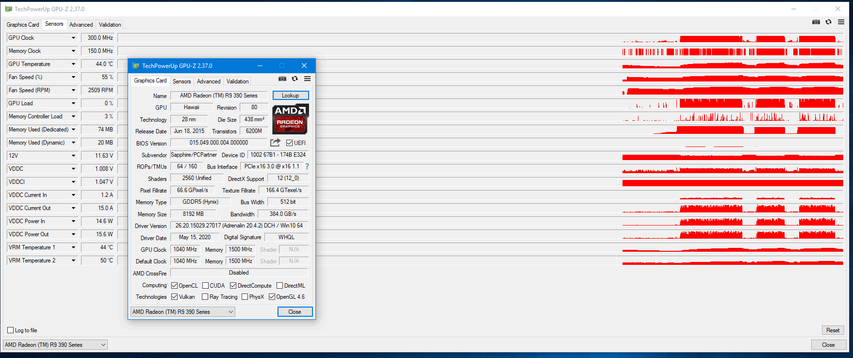
Task: Open GPU Temperature sensor dropdown
Action: (74, 64)
